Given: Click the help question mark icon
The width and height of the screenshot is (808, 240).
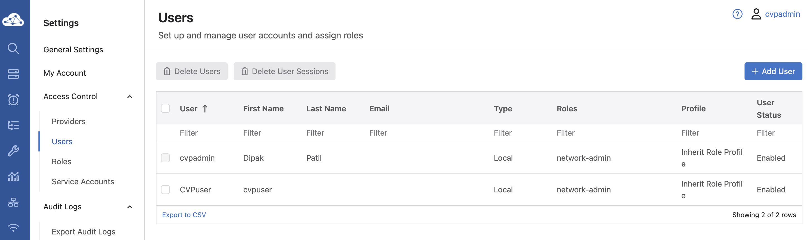Looking at the screenshot, I should point(737,14).
